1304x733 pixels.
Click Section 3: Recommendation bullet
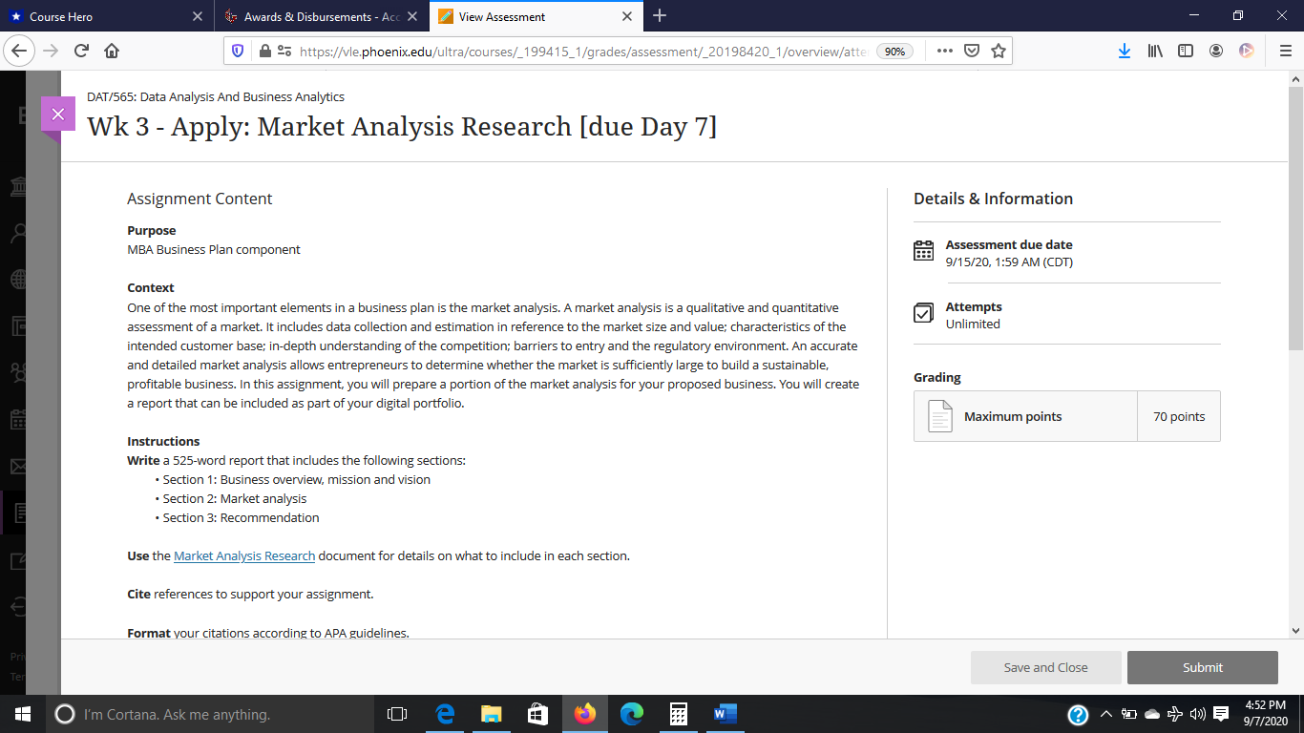pos(241,517)
